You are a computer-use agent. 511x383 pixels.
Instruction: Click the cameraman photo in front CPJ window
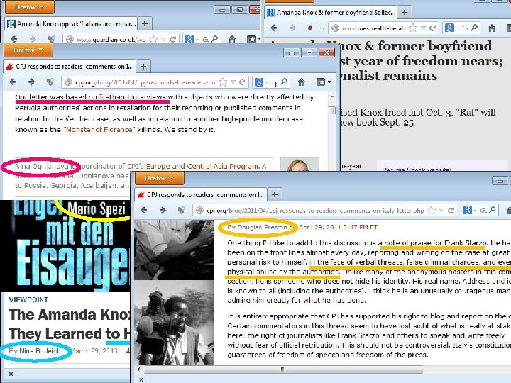pos(175,323)
